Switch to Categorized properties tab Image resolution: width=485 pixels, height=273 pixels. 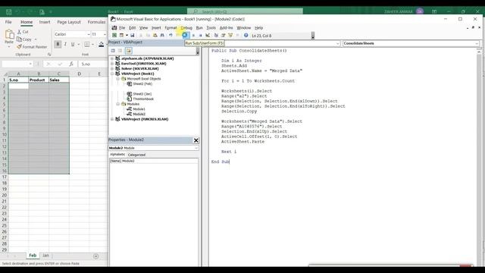(136, 155)
